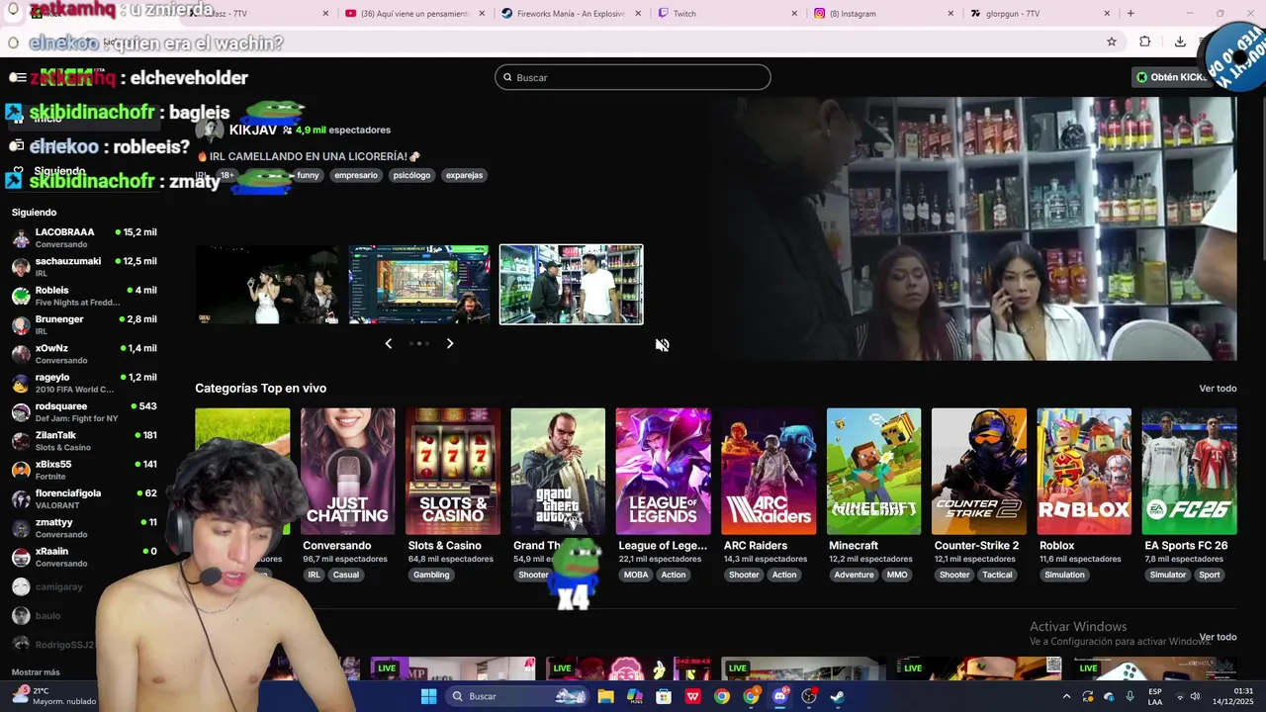This screenshot has width=1266, height=712.
Task: Open Microsoft Store from the taskbar
Action: tap(664, 696)
